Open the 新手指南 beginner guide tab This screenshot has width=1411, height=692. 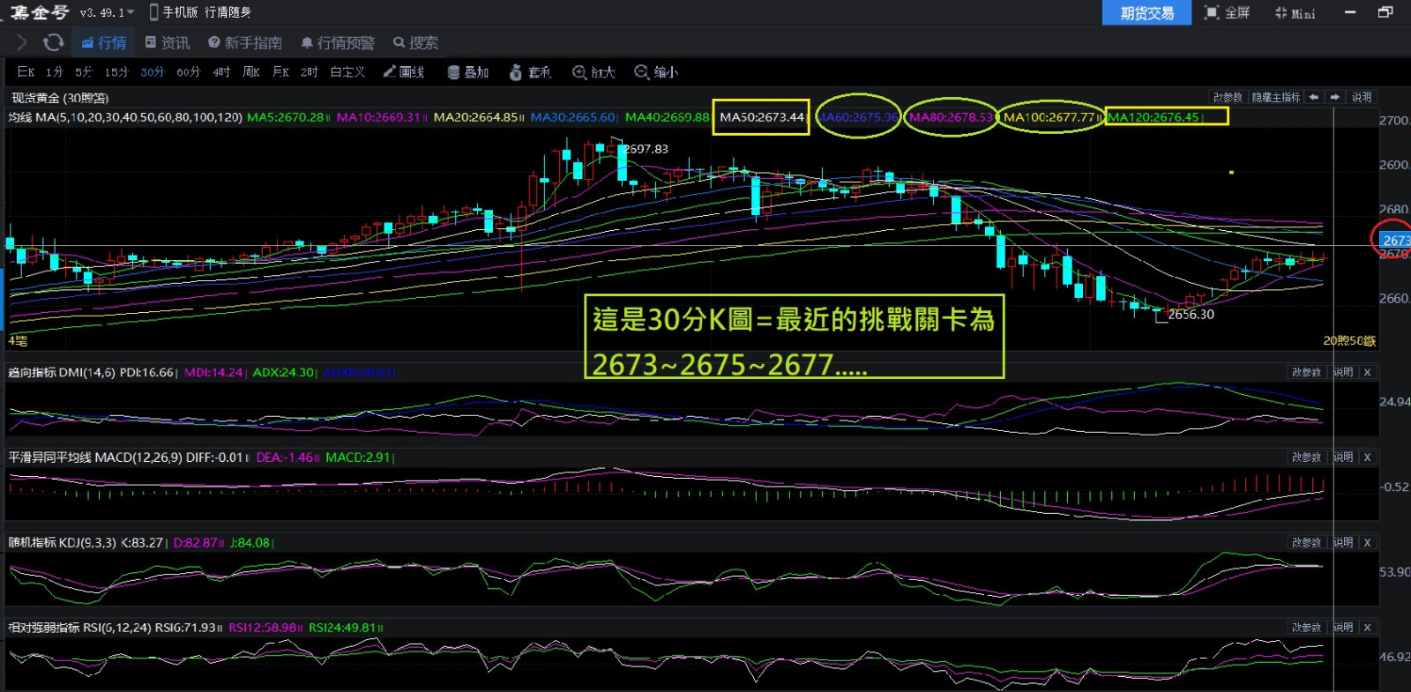click(245, 42)
